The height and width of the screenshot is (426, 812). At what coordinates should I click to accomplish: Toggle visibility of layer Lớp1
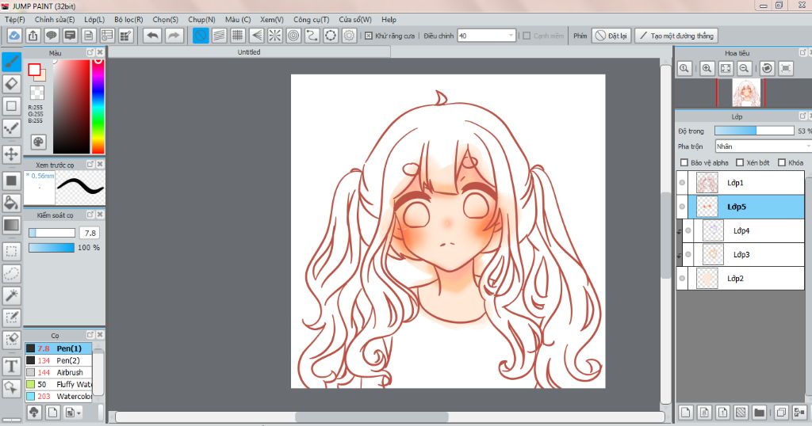682,183
